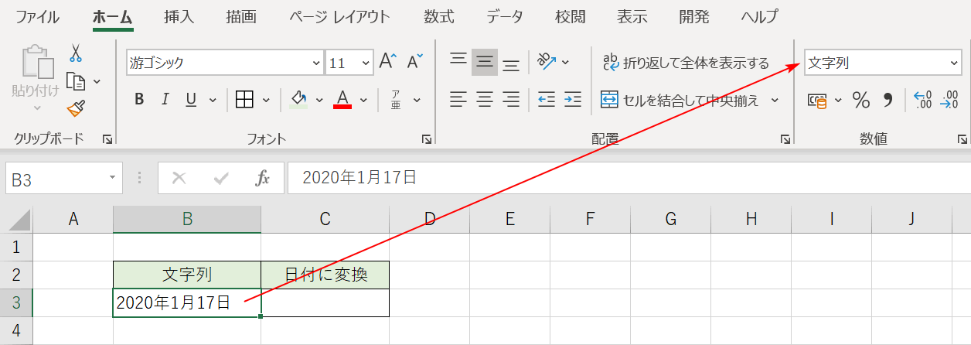Open number format dialog launcher
Screen dimensions: 971x345
click(x=962, y=139)
